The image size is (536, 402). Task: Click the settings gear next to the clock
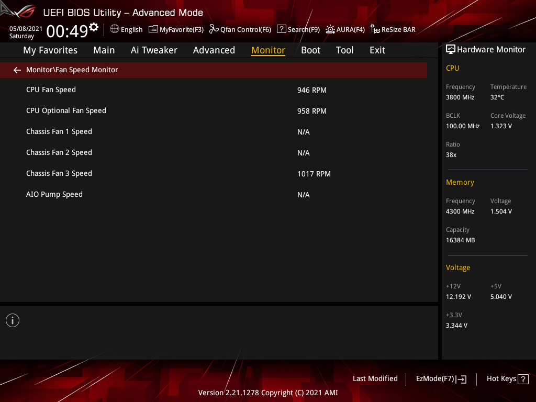(x=94, y=27)
